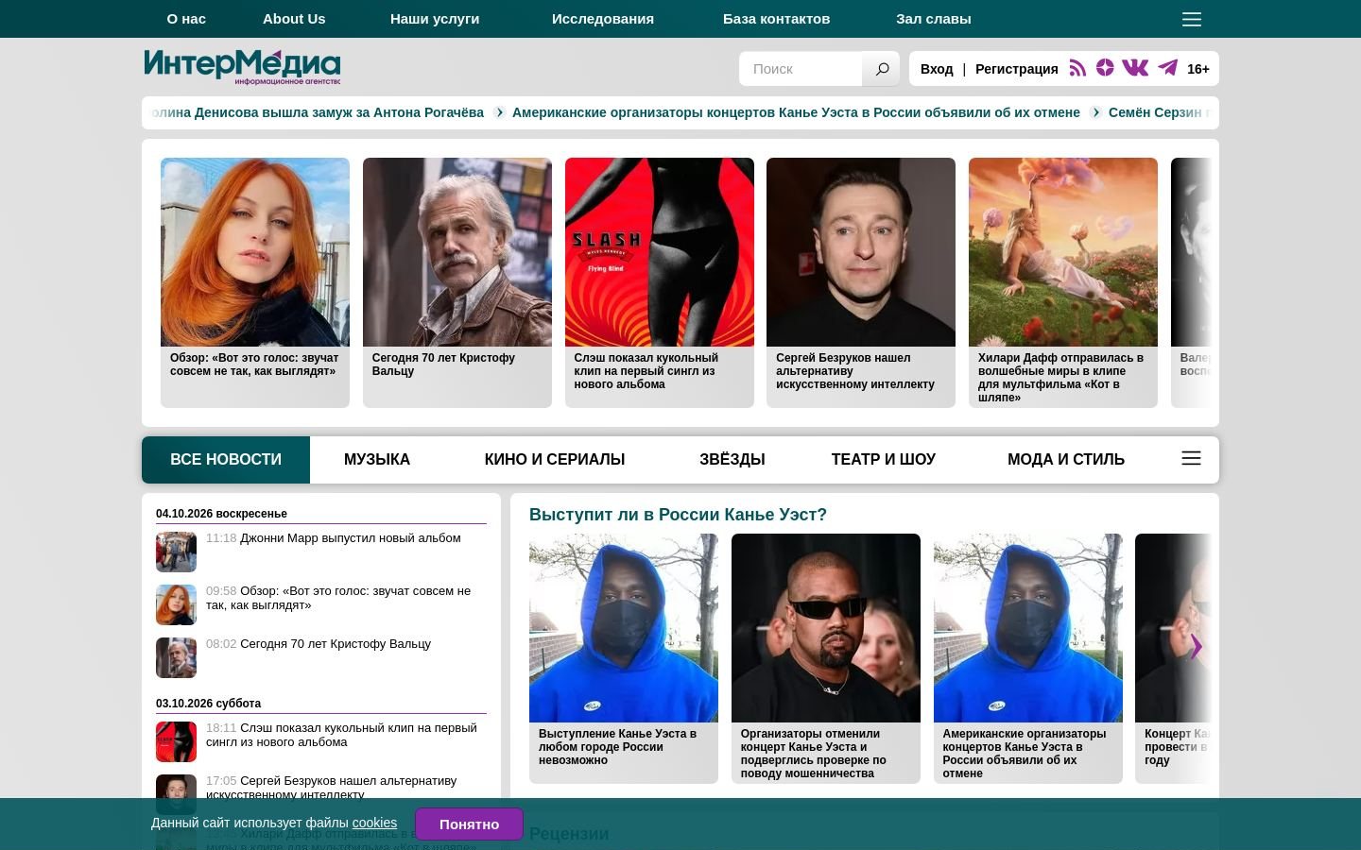The height and width of the screenshot is (850, 1361).
Task: Expand hamburger menu in news category bar
Action: pyautogui.click(x=1191, y=458)
